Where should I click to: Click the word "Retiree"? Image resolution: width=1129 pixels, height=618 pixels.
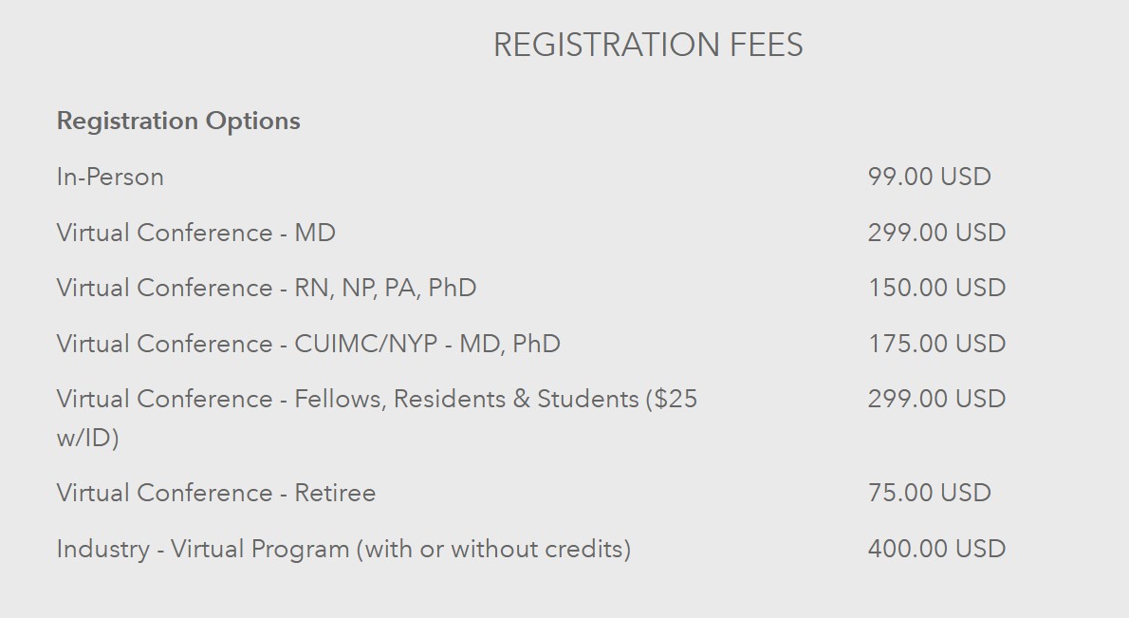pyautogui.click(x=335, y=494)
